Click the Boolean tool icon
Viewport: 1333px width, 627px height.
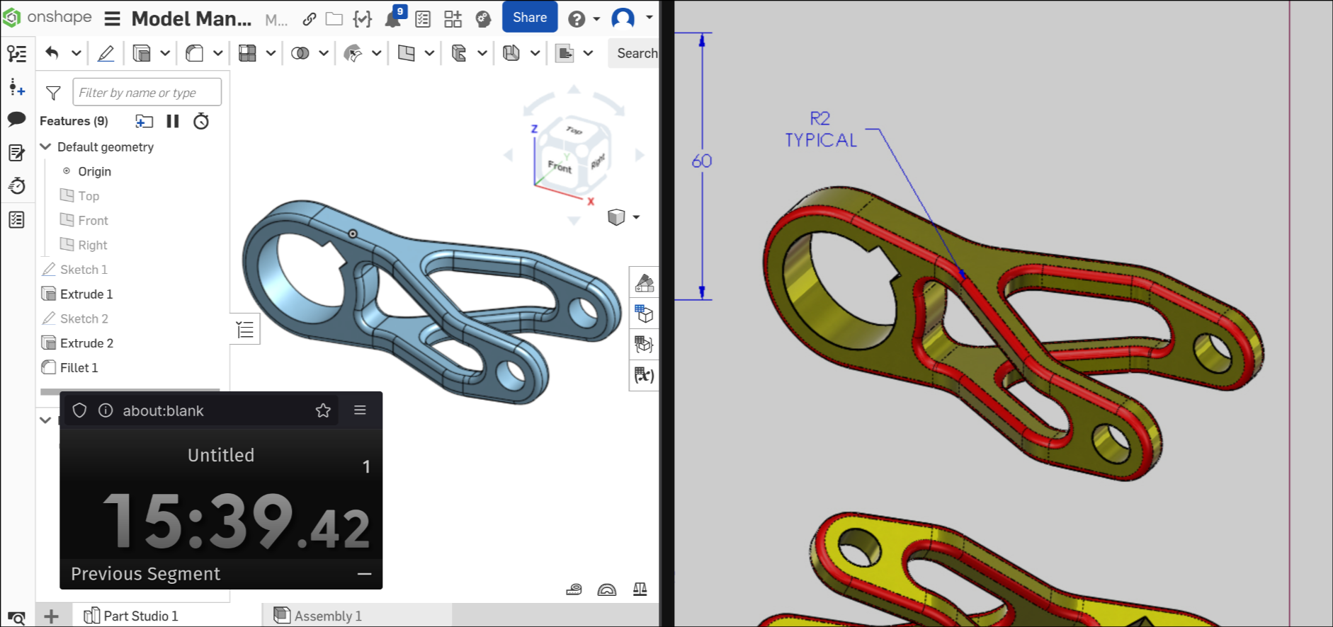tap(300, 53)
